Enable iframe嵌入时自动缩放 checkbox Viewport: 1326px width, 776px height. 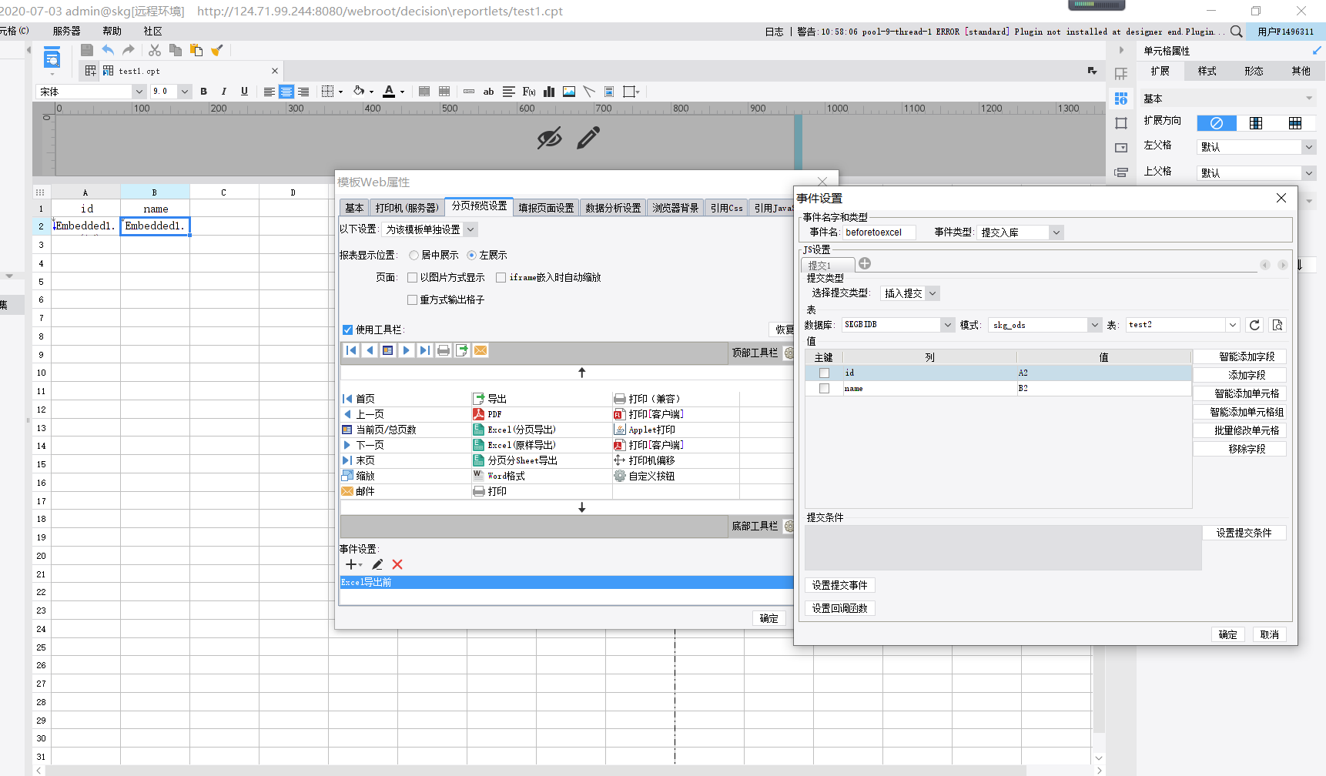pos(501,277)
